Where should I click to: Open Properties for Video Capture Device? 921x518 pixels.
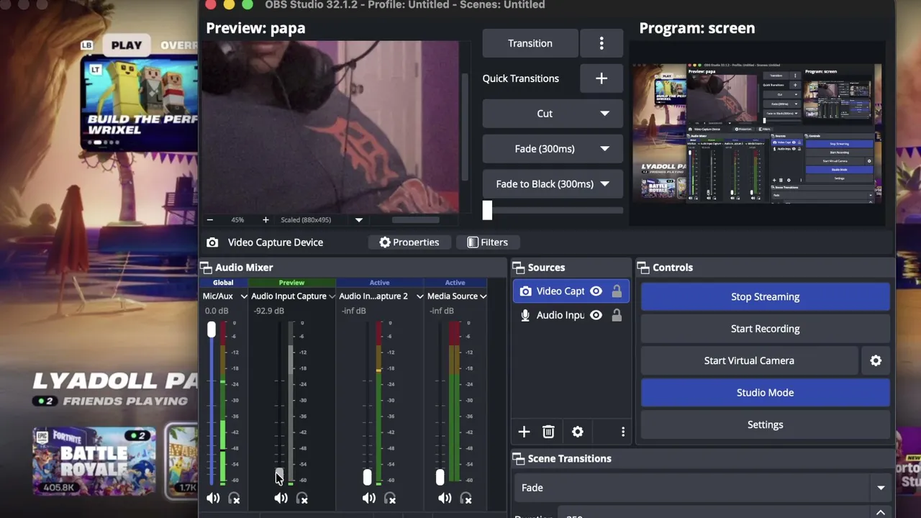click(409, 242)
